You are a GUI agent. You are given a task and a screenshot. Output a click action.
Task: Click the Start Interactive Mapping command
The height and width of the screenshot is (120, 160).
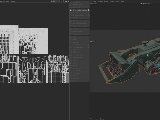pyautogui.click(x=80, y=23)
